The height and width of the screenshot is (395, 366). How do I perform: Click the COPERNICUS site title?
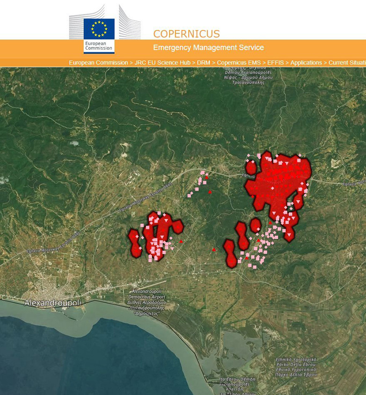click(186, 34)
